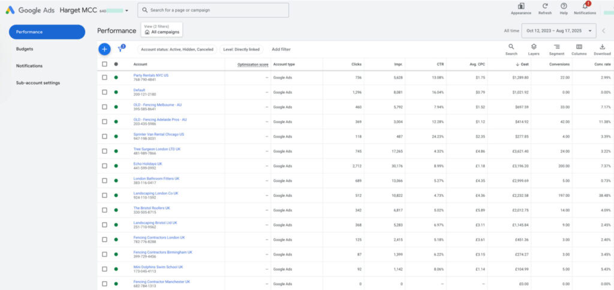614x290 pixels.
Task: Open Fencing Contractors Birmingham UK link
Action: pos(163,252)
